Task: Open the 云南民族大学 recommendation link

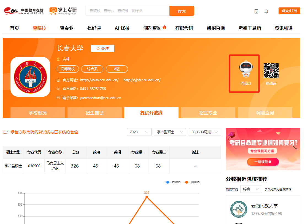Action: 264,206
